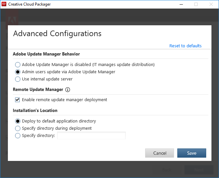219x178 pixels.
Task: Choose "Specify directory during deployment" option
Action: coord(18,128)
